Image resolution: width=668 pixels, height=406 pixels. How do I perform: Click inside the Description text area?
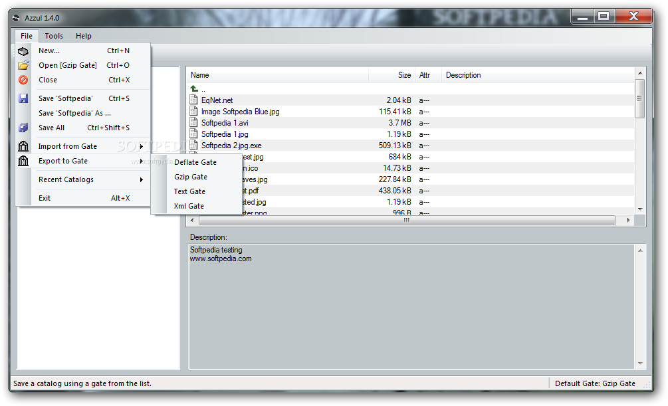[x=411, y=306]
